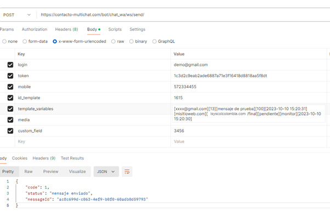
Task: Open the Headers (8) request tab
Action: pos(66,30)
